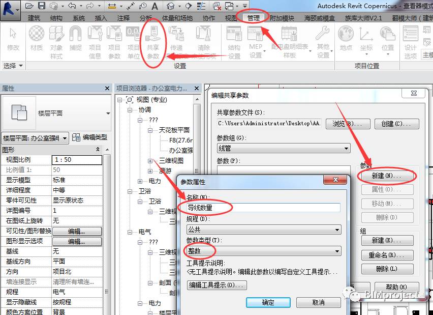Collapse the 天花板平面 tree node
433x315 pixels.
(x=150, y=130)
